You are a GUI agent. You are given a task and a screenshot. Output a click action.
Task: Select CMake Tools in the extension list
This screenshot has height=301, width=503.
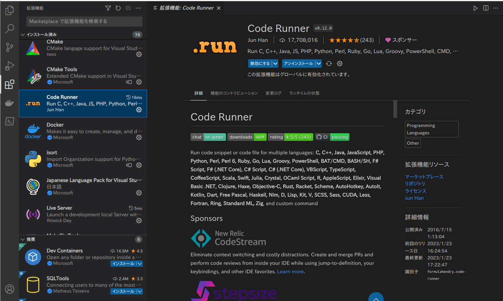(x=83, y=76)
